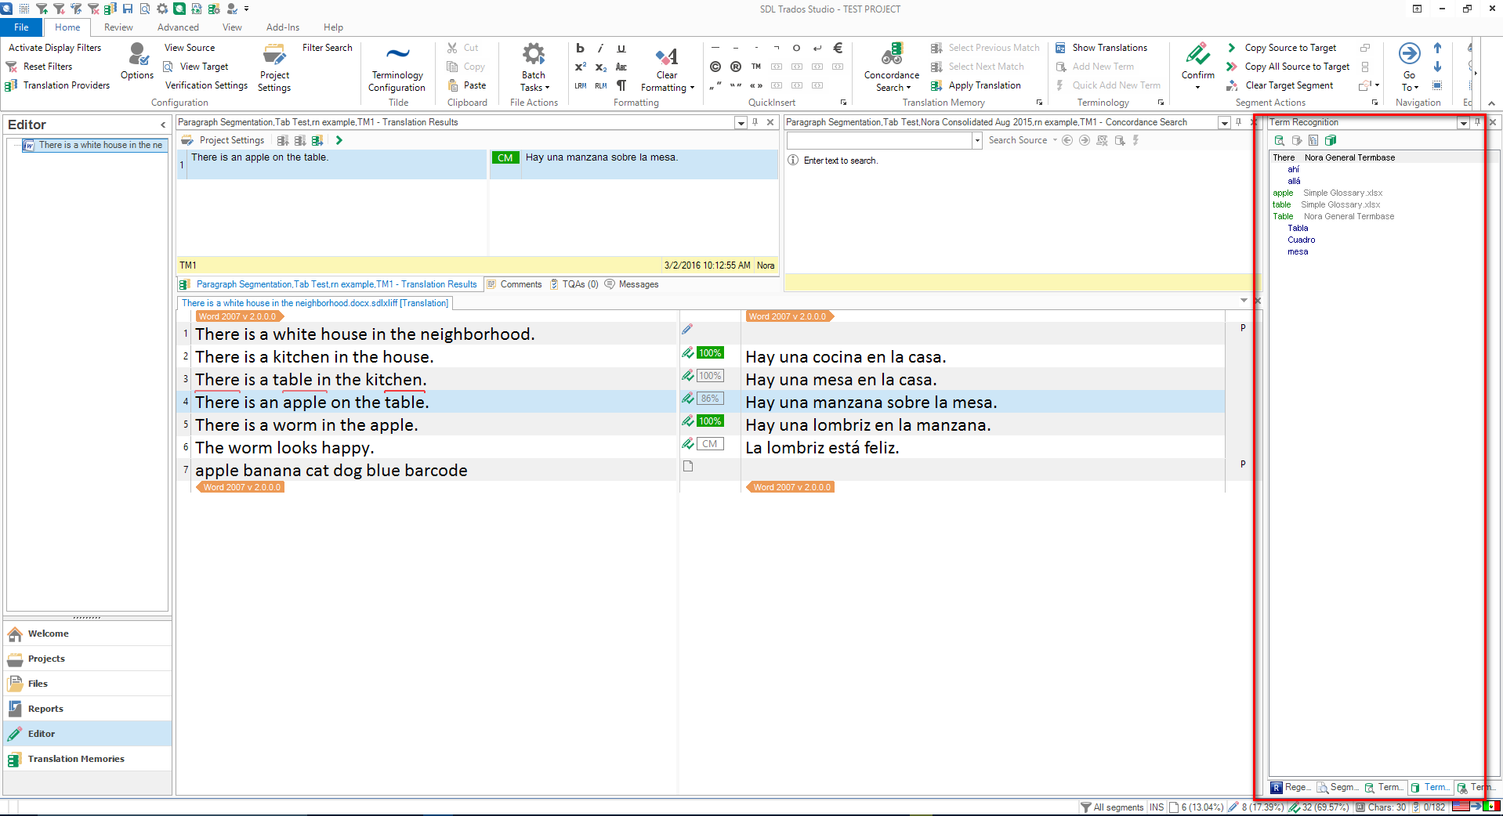Image resolution: width=1503 pixels, height=816 pixels.
Task: Apply subscript x₂ formatting
Action: point(600,67)
